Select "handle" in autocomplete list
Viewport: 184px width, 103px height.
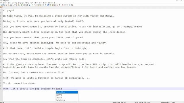pos(67,92)
